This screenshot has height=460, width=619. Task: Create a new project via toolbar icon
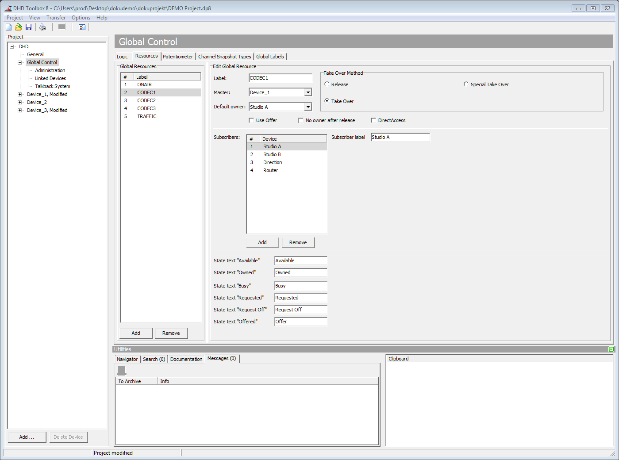(8, 27)
